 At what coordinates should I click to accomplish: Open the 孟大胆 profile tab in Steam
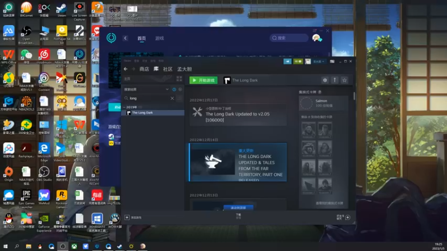pyautogui.click(x=184, y=69)
